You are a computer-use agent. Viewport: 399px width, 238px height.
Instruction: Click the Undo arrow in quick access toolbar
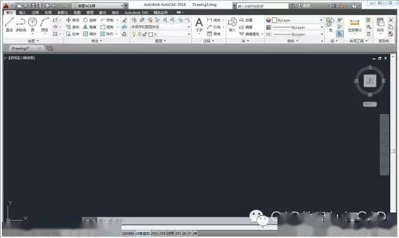[54, 6]
